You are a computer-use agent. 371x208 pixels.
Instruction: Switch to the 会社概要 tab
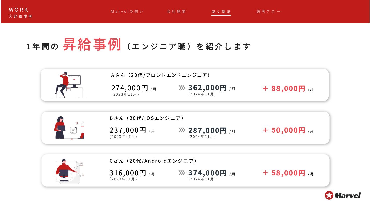click(x=176, y=12)
